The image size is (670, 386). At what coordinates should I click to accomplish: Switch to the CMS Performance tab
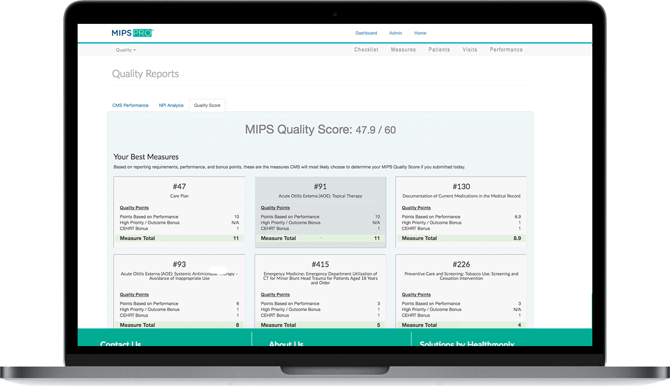click(130, 105)
